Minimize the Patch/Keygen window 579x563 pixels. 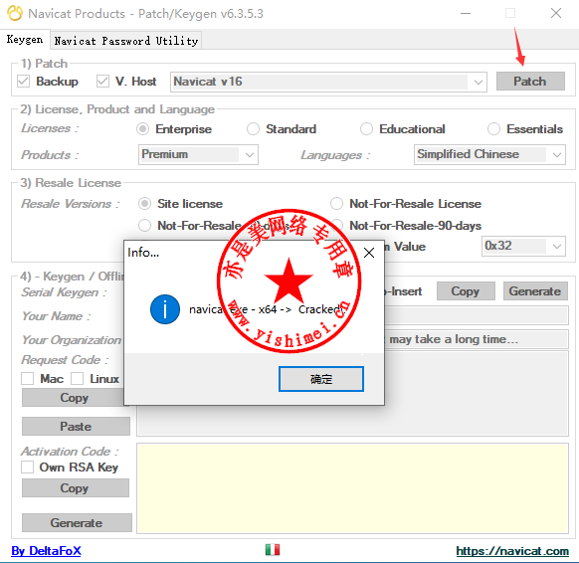click(x=466, y=14)
